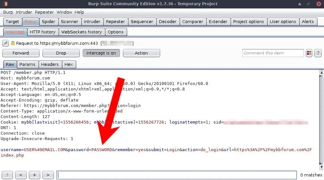Open the Project options tab
The height and width of the screenshot is (180, 324).
click(x=248, y=21)
